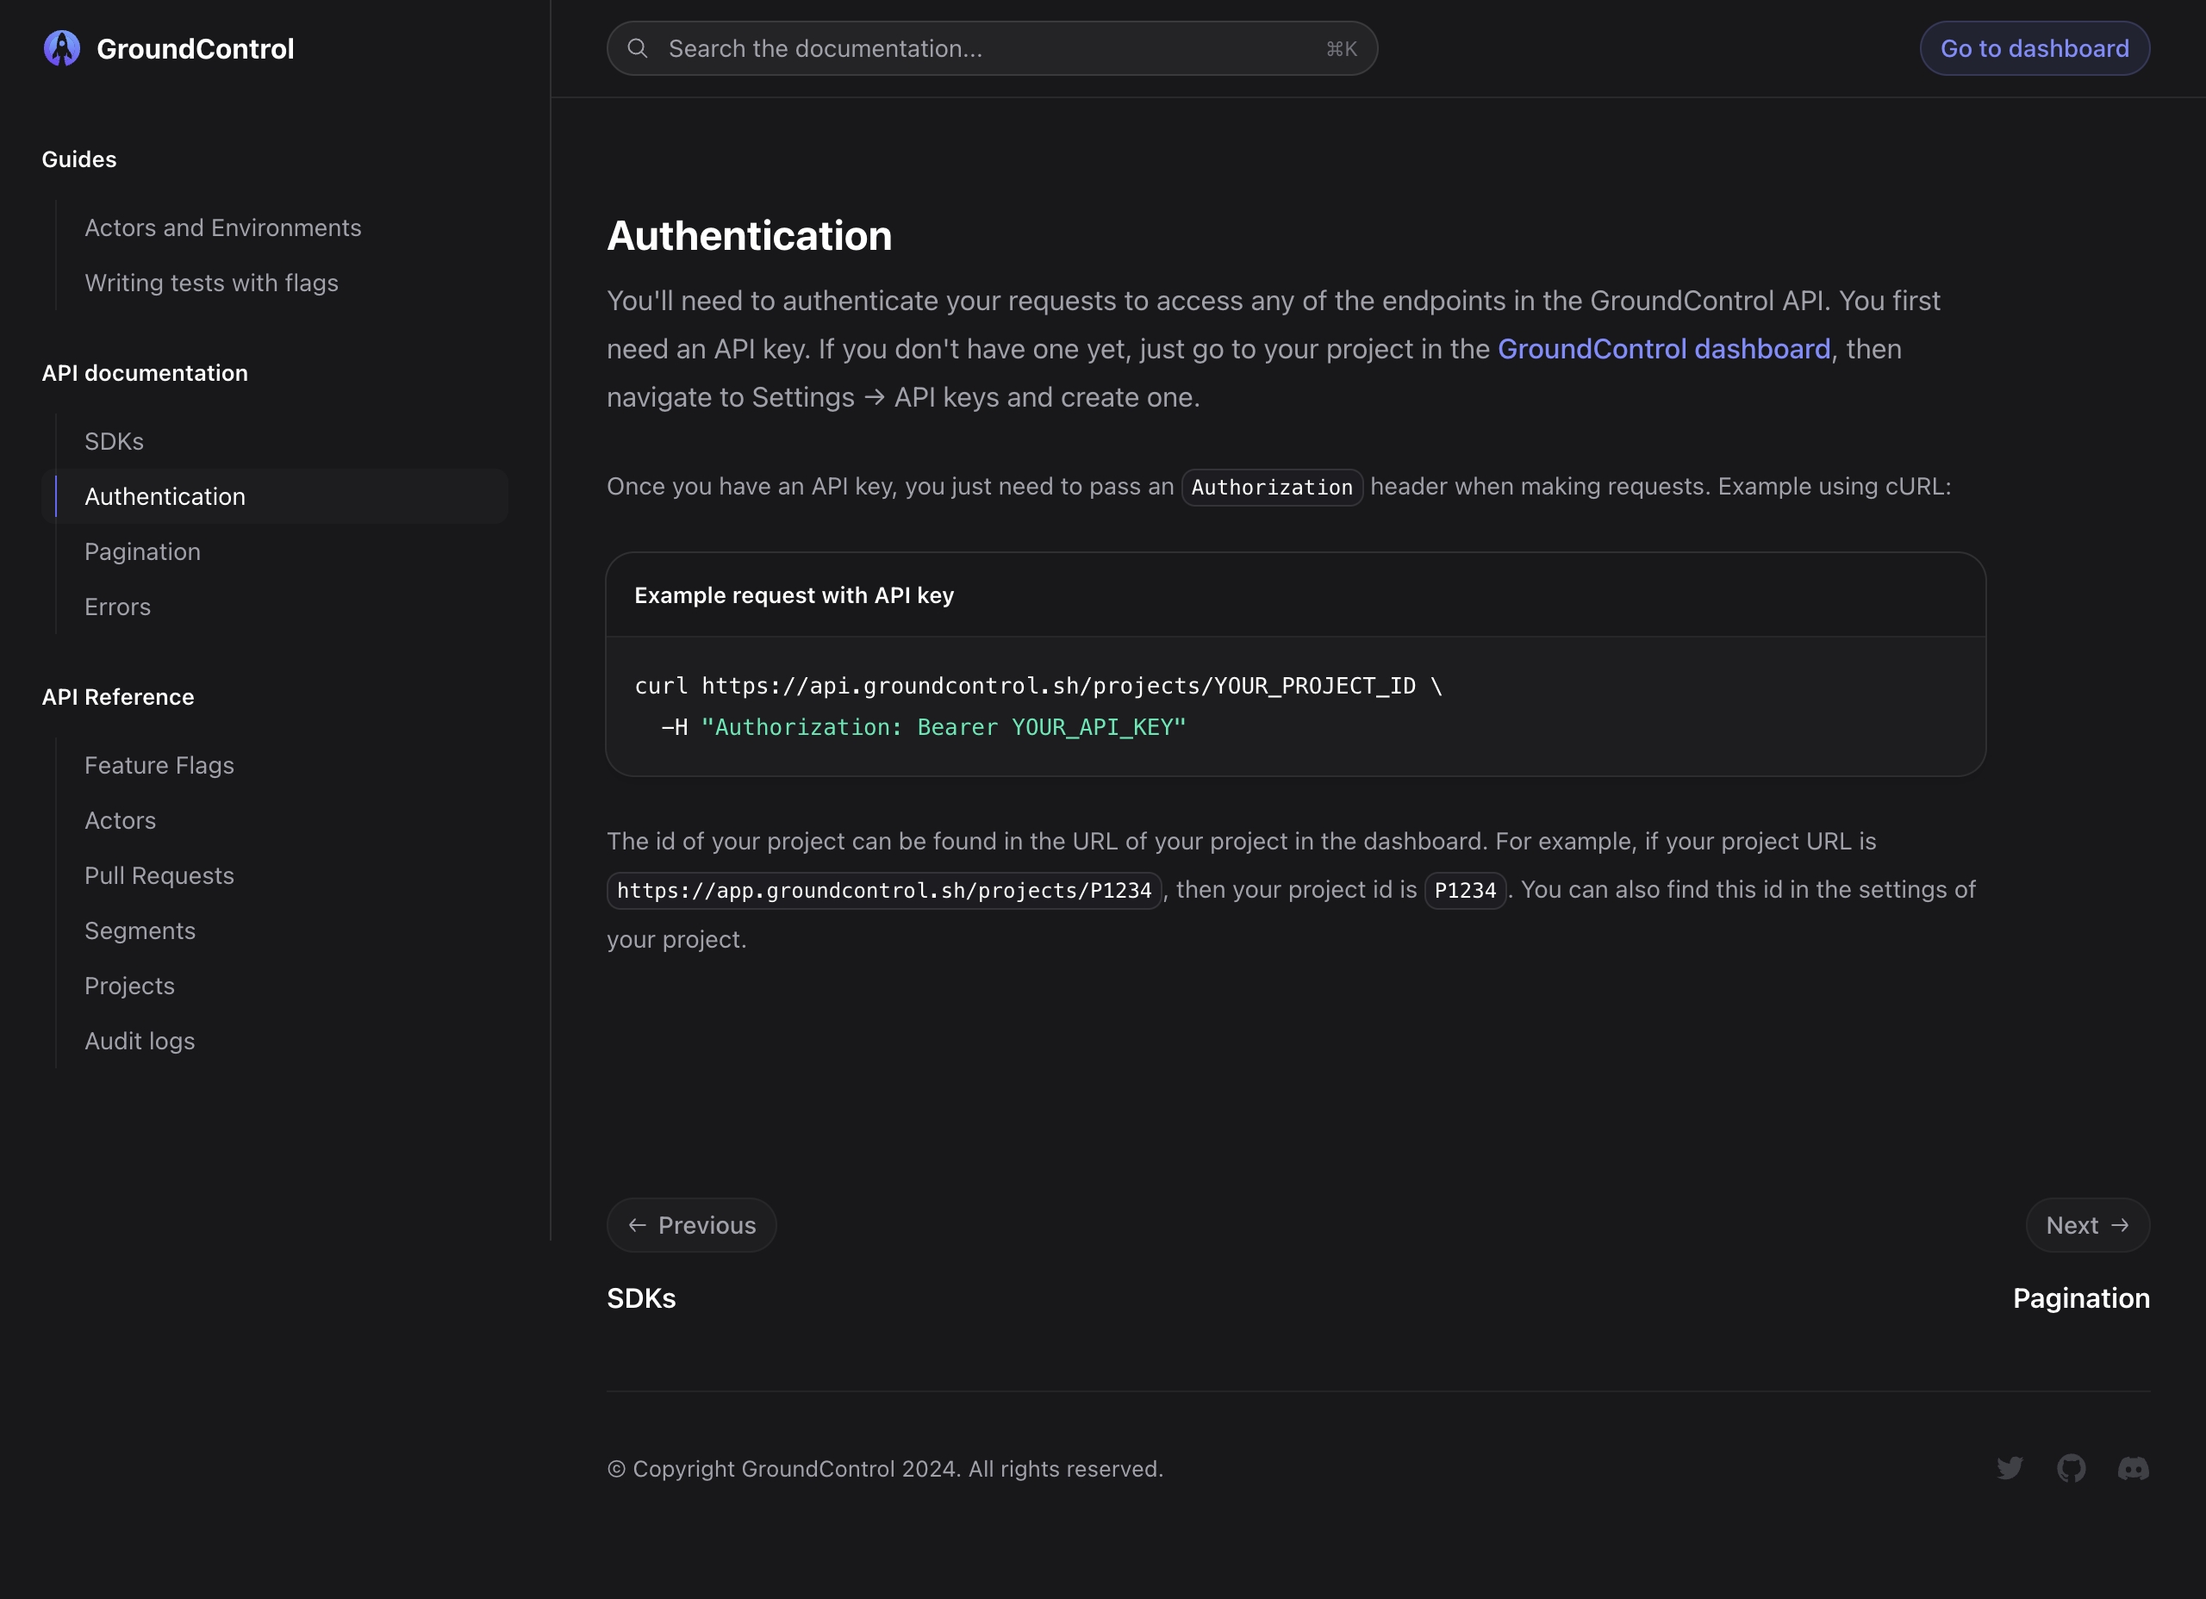
Task: Click the 'Authorization: Bearer YOUR_API_KEY' string
Action: click(x=944, y=727)
